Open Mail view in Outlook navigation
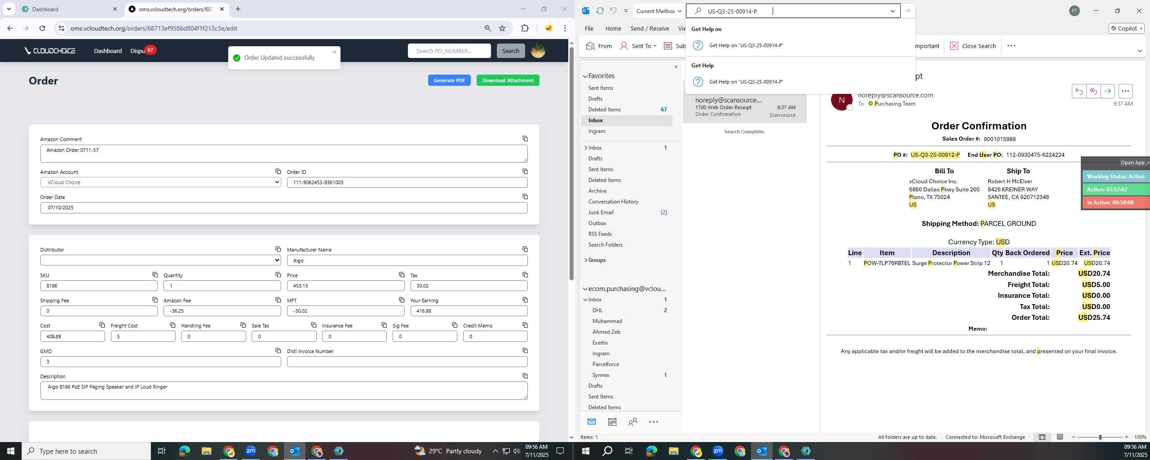The height and width of the screenshot is (460, 1150). (x=592, y=422)
